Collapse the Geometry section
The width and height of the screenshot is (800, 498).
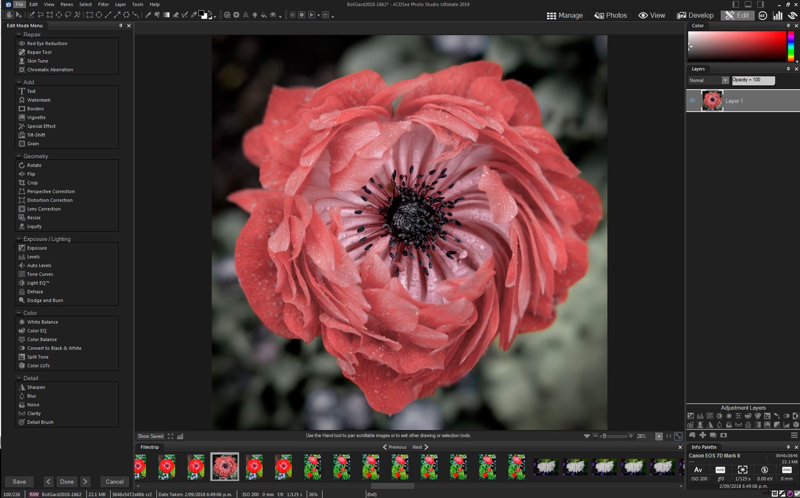(x=19, y=156)
